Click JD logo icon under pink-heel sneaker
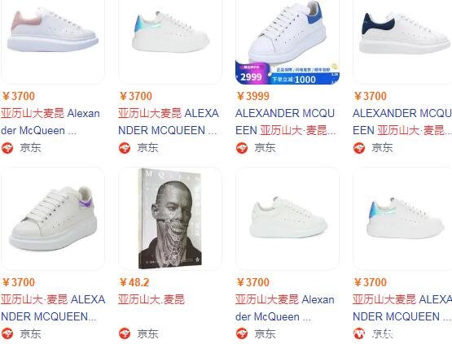Image resolution: width=452 pixels, height=344 pixels. (7, 148)
